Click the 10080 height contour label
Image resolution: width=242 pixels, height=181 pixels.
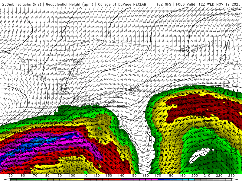[115, 127]
